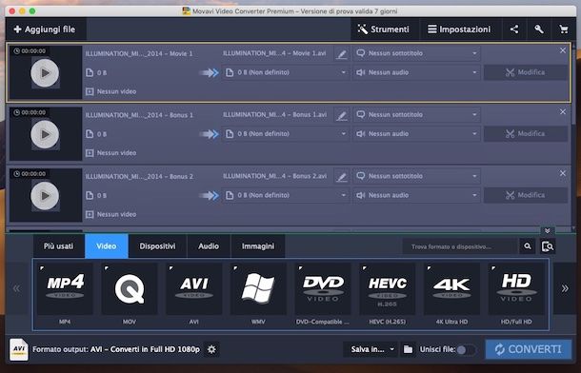Play the Bonus 1 preview thumbnail
This screenshot has height=373, width=581.
pyautogui.click(x=45, y=134)
